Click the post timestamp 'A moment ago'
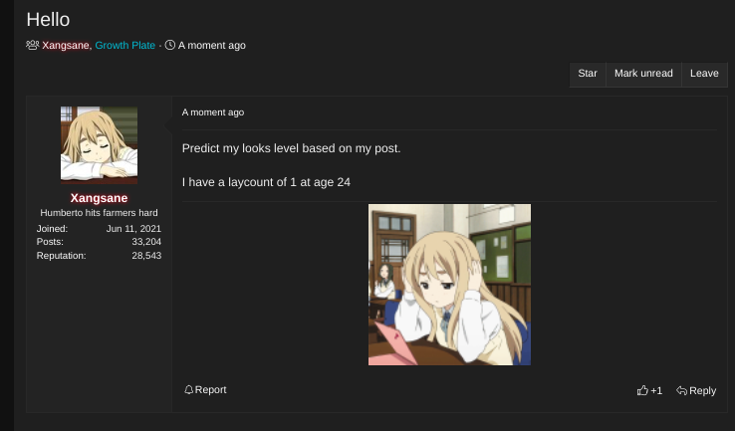This screenshot has height=431, width=735. (213, 112)
